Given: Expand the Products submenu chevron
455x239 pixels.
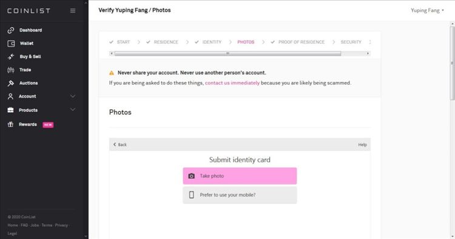Looking at the screenshot, I should pos(73,110).
